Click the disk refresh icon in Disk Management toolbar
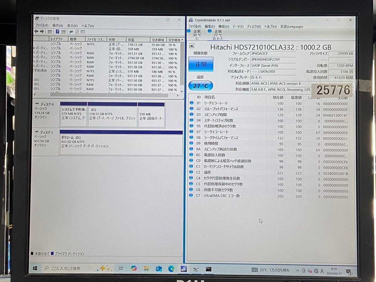 pyautogui.click(x=71, y=32)
